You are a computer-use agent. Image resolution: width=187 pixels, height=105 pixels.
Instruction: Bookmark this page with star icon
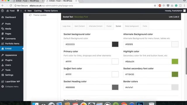(x=155, y=6)
